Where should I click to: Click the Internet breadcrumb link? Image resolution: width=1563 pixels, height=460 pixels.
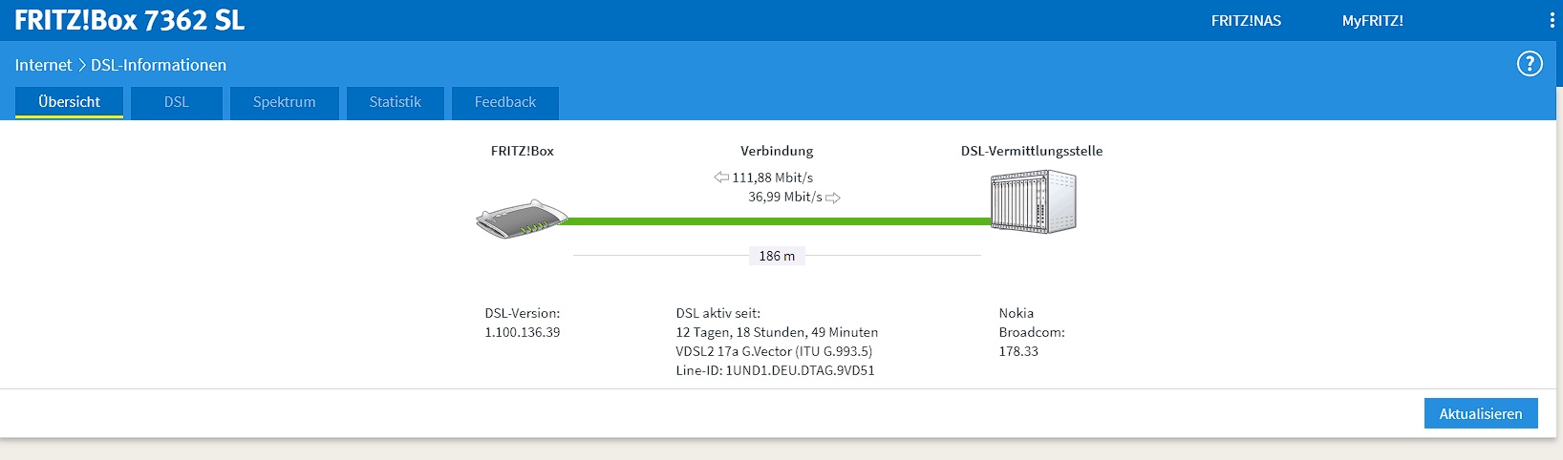pos(43,65)
